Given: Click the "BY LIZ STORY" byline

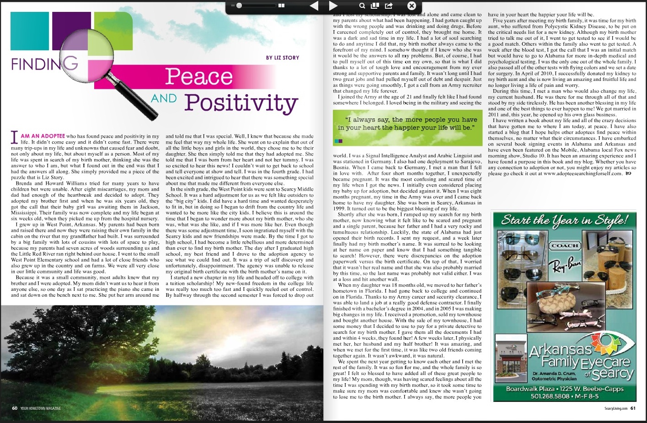Looking at the screenshot, I should (283, 58).
